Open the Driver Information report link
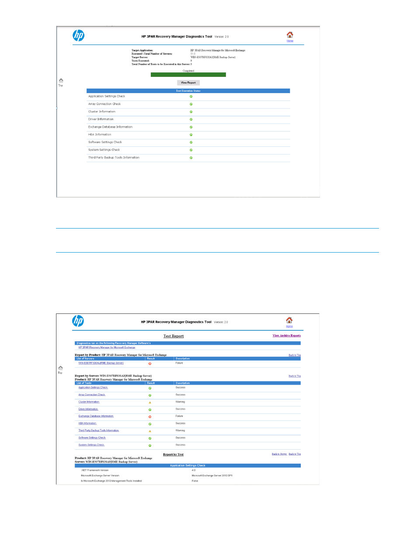Viewport: 417px width, 555px height. [88, 409]
